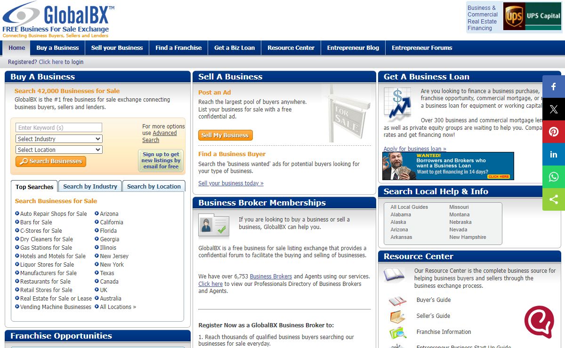Open Auto Repair Shops for Sale link
The height and width of the screenshot is (348, 565).
[x=53, y=214]
